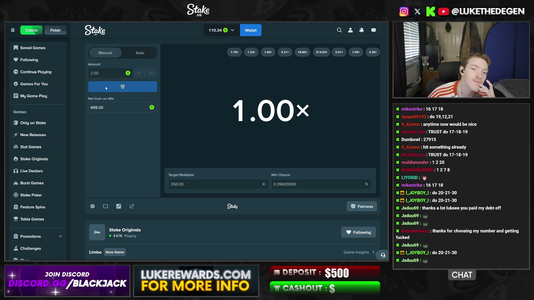The image size is (534, 300).
Task: Click the Instagram icon in stream header
Action: click(x=404, y=11)
